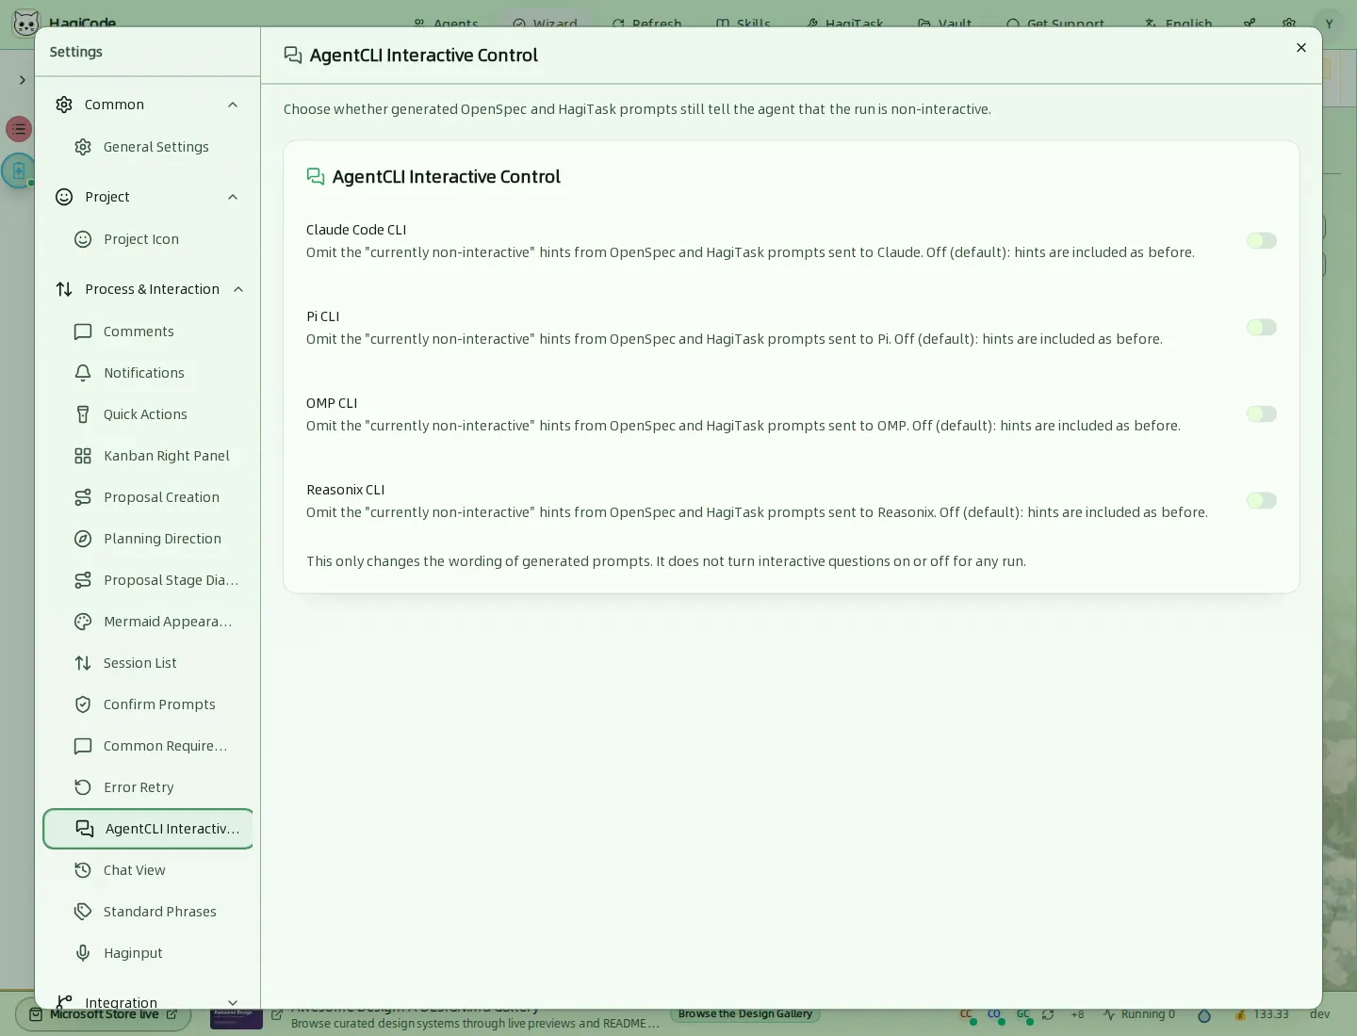Select the AgentCLI Interactiv… sidebar item

tap(149, 829)
